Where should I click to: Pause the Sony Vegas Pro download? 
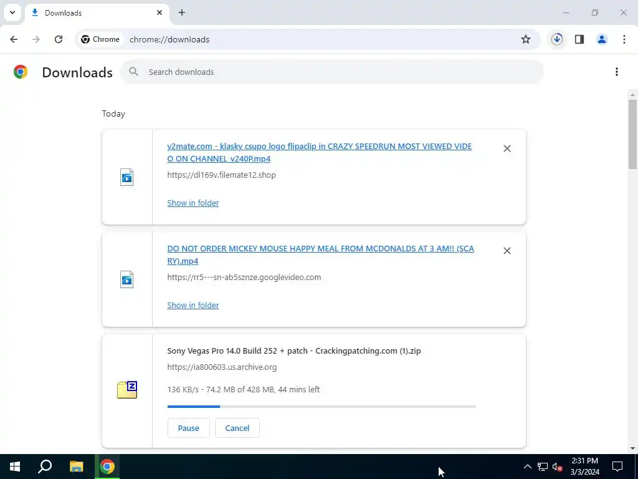(188, 428)
